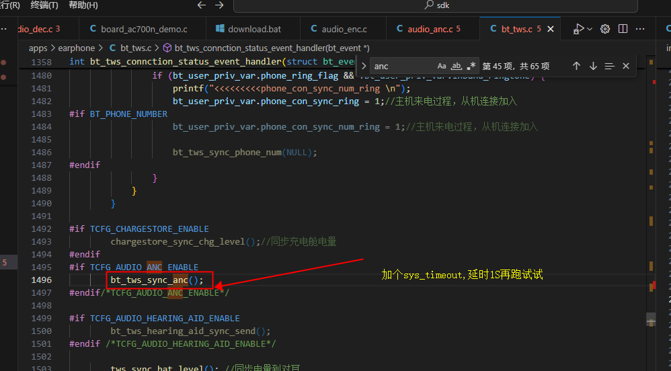Toggle Find in Selection icon

609,66
